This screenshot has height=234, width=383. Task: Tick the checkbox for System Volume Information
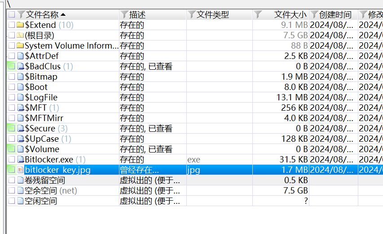click(x=12, y=45)
